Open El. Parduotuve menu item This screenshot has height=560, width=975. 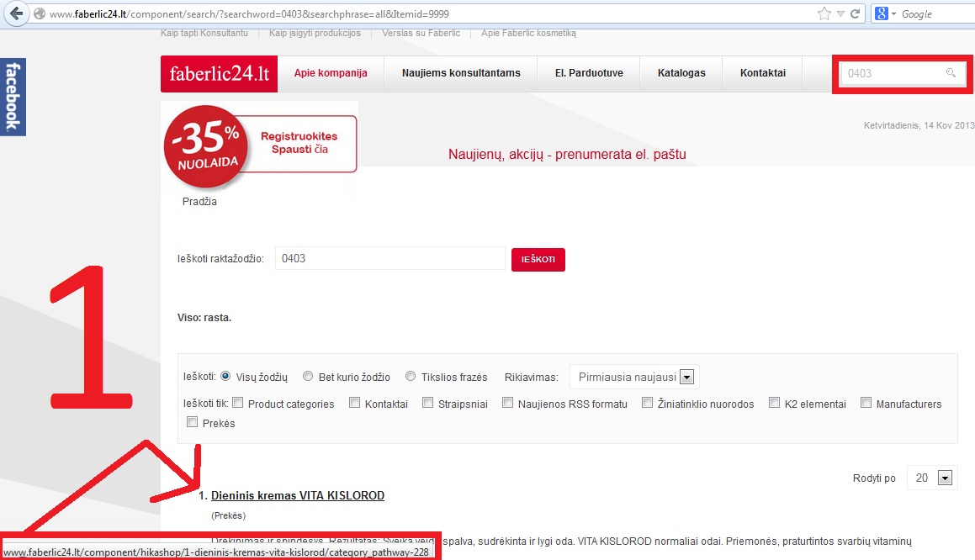(589, 73)
